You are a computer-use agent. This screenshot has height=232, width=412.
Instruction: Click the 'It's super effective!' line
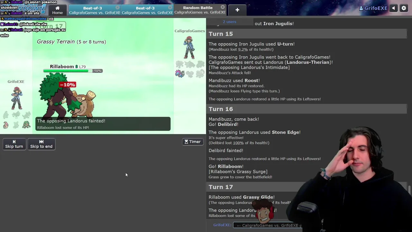(226, 138)
